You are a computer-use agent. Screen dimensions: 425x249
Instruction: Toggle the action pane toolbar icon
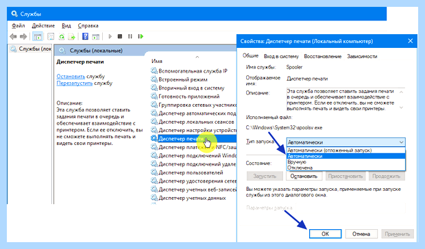point(96,36)
